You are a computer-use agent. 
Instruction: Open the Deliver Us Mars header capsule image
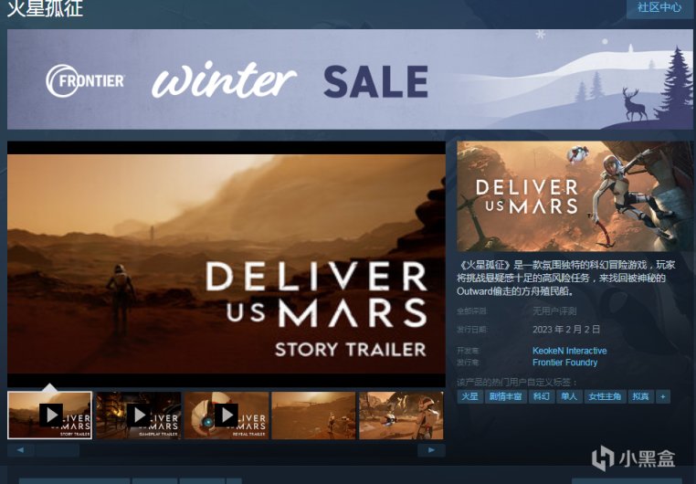(575, 196)
